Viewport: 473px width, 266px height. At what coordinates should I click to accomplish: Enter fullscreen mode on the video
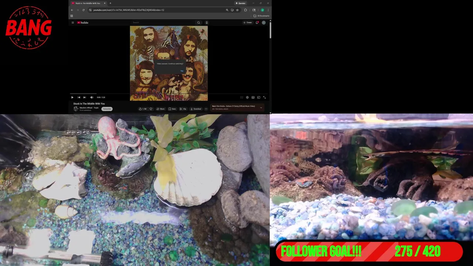[264, 98]
